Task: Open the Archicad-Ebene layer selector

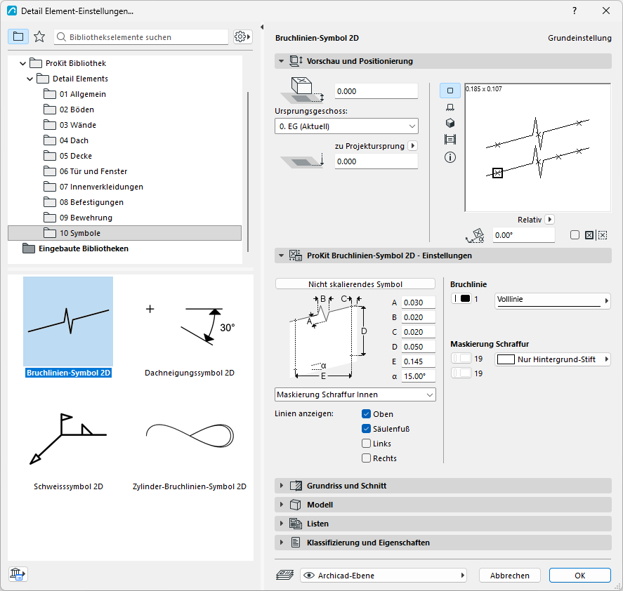Action: [383, 575]
